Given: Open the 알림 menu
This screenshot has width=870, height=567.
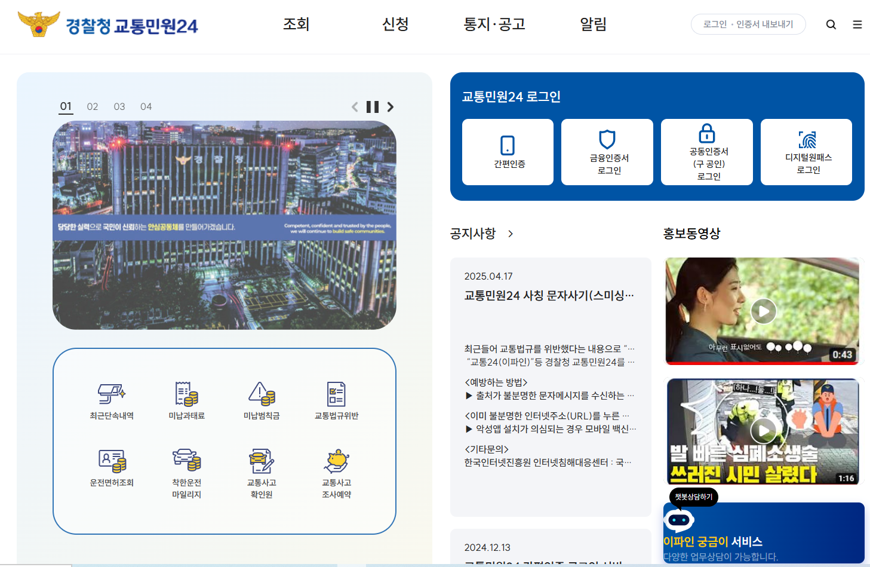Looking at the screenshot, I should pos(594,24).
